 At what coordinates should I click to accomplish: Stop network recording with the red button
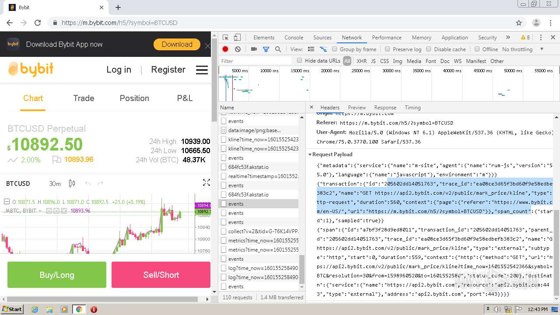click(225, 49)
